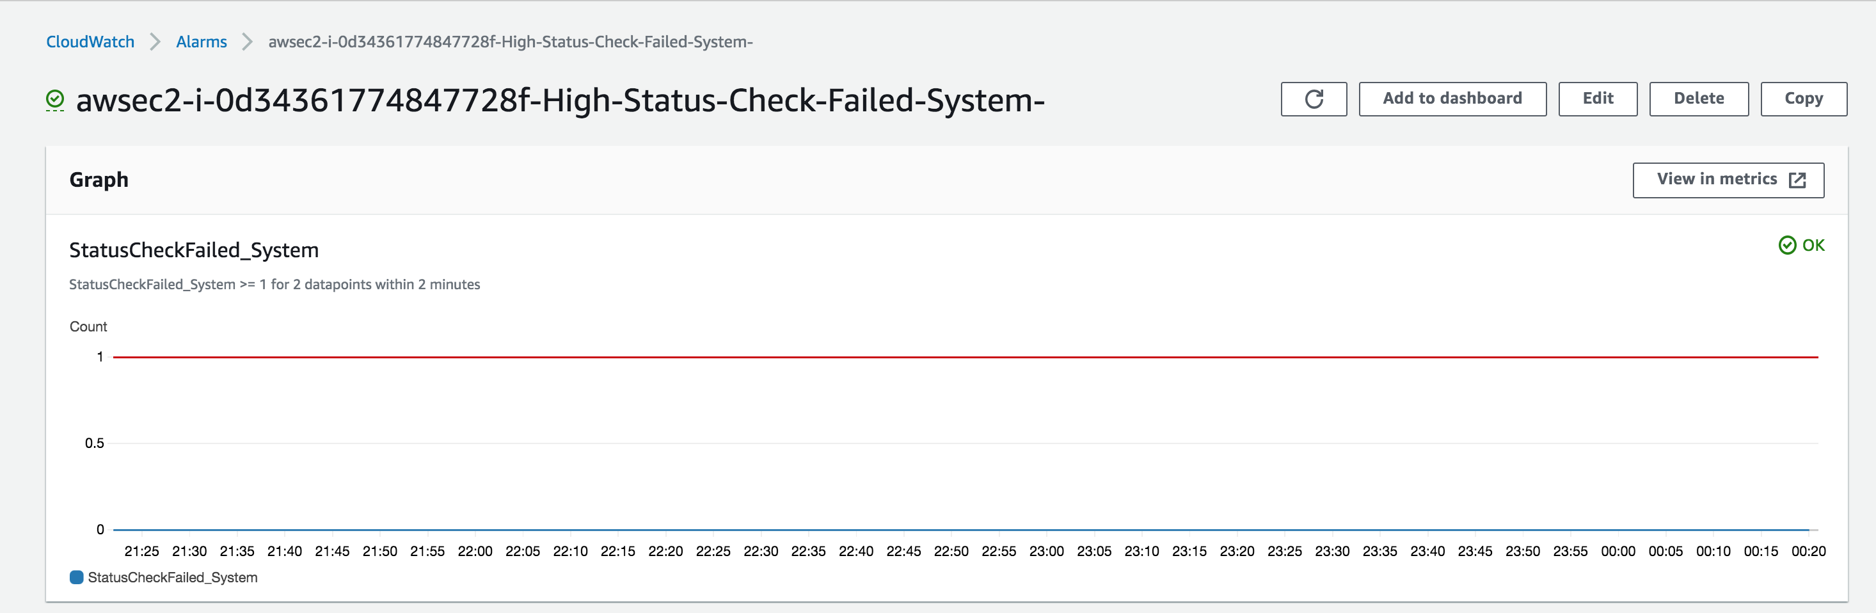Image resolution: width=1876 pixels, height=613 pixels.
Task: Edit this alarm
Action: (x=1598, y=99)
